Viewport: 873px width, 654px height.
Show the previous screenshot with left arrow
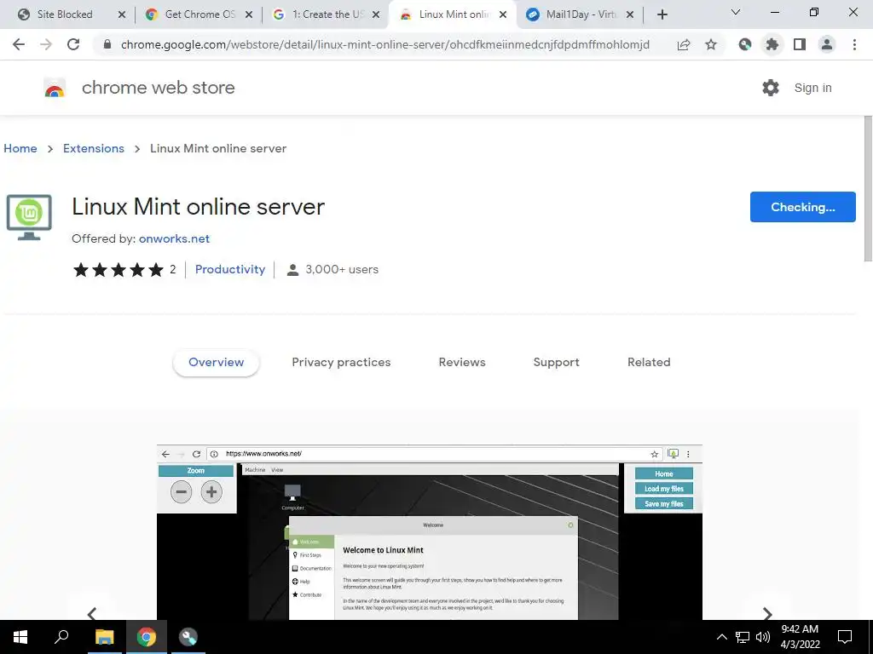[92, 613]
